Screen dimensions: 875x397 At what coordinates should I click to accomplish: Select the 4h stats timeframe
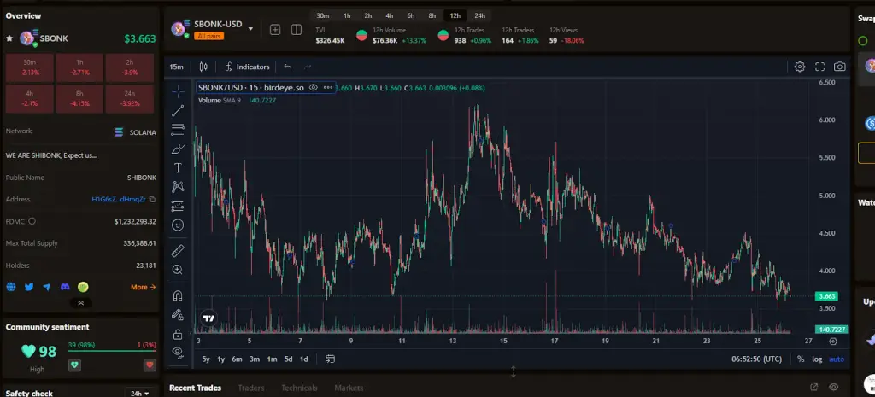point(390,15)
